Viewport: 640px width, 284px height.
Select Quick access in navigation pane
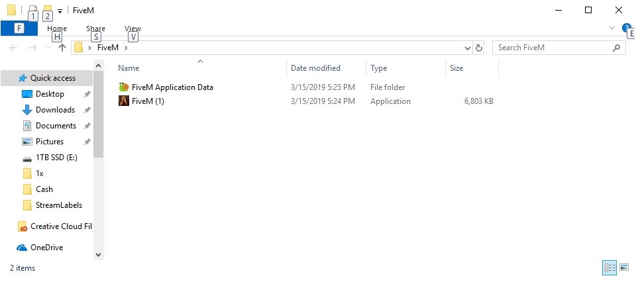tap(52, 78)
